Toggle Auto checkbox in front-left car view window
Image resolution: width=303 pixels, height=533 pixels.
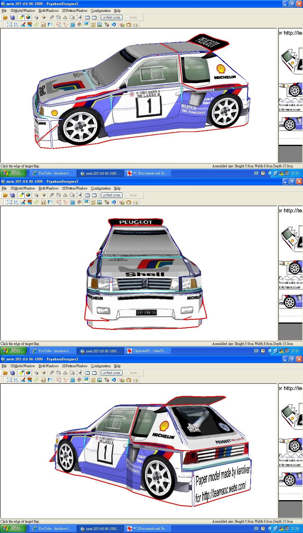point(127,17)
